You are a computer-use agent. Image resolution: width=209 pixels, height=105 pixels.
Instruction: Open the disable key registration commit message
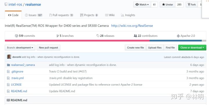[x=71, y=78]
